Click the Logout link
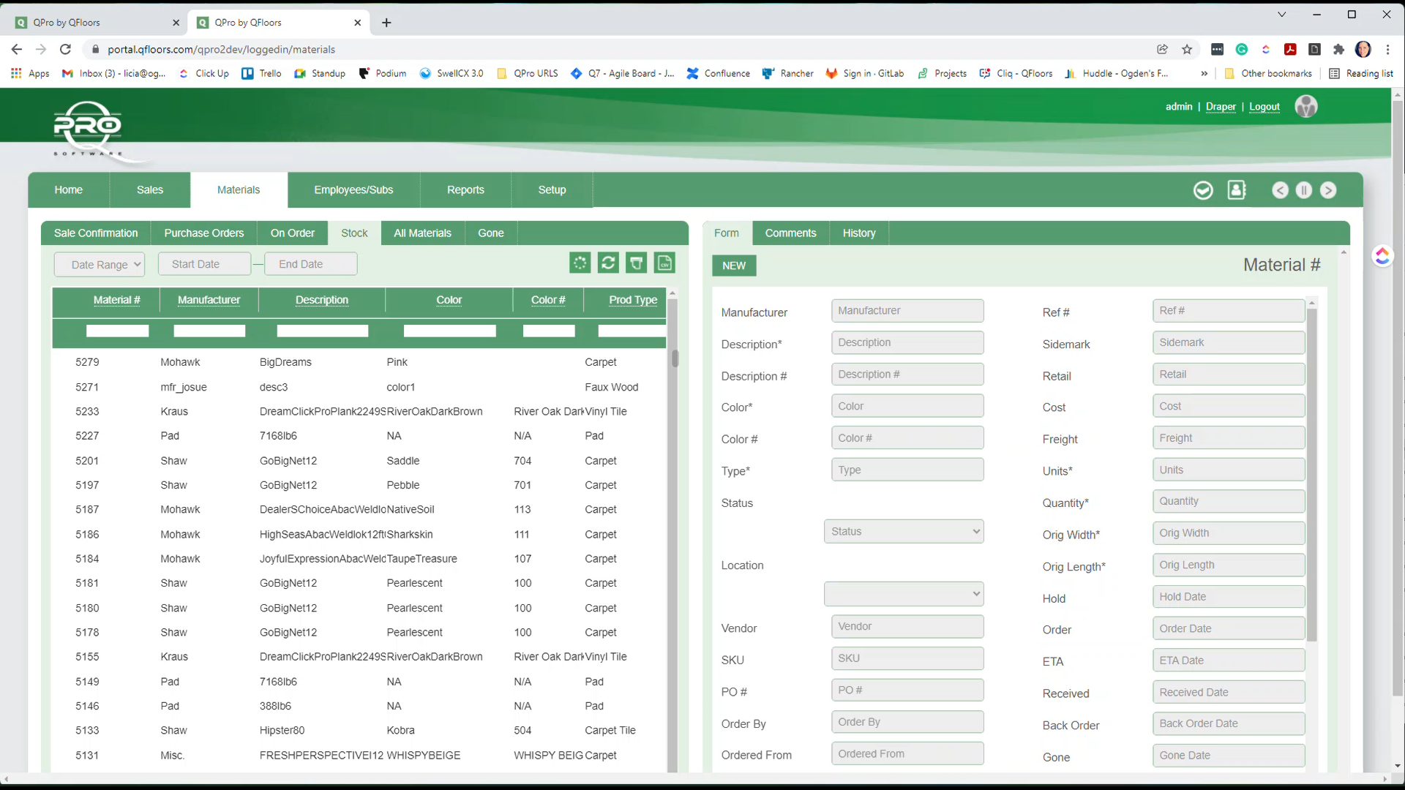1405x790 pixels. tap(1264, 107)
